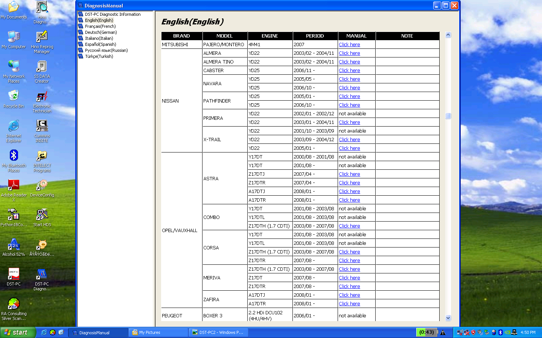Viewport: 542px width, 338px height.
Task: Open DST-PC Diagno desktop icon
Action: tap(42, 279)
